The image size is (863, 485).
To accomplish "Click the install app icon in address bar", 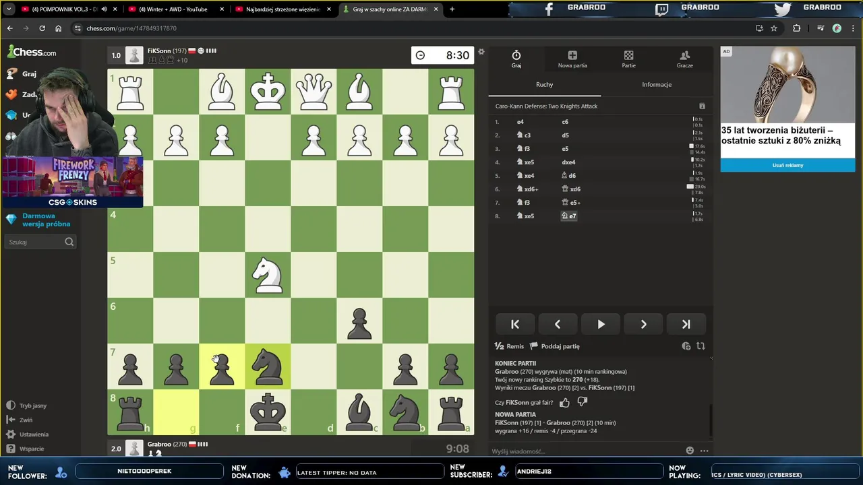I will [759, 28].
